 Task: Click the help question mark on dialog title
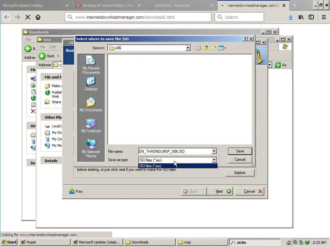tap(245, 39)
